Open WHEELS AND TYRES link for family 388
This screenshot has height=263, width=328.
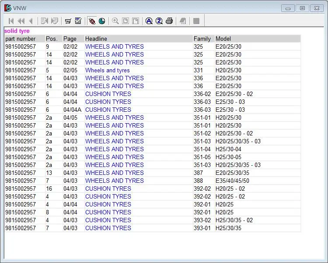point(115,181)
